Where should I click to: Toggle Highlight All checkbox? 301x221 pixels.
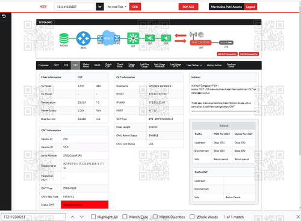point(93,217)
